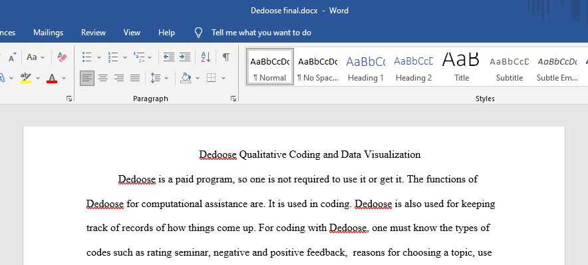Expand the line spacing dropdown arrow
588x265 pixels.
[166, 78]
